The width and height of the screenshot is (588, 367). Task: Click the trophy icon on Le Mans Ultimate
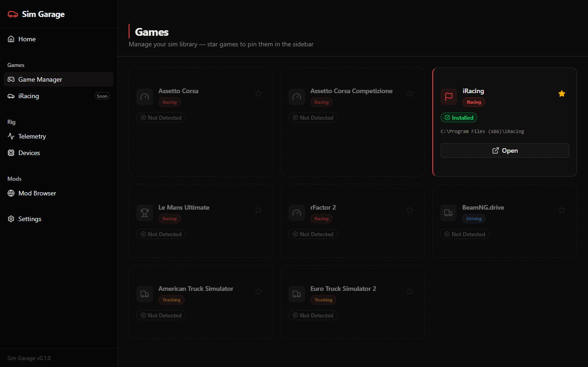[145, 213]
